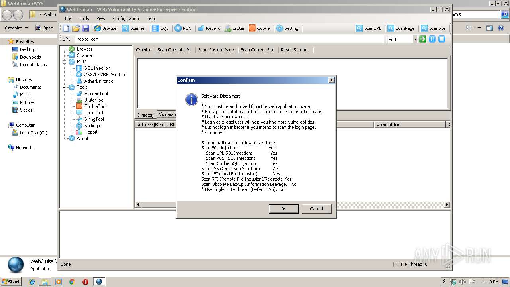Click Internet Explorer taskbar icon
Screen dimensions: 510x287
coord(32,282)
